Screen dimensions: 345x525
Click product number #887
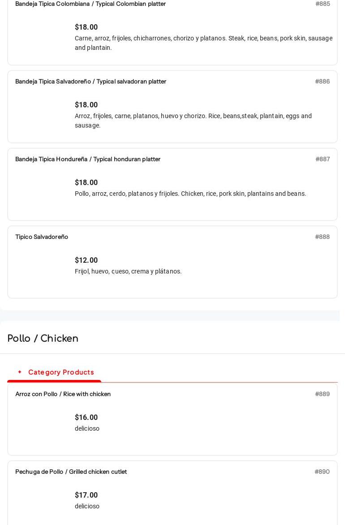point(323,159)
